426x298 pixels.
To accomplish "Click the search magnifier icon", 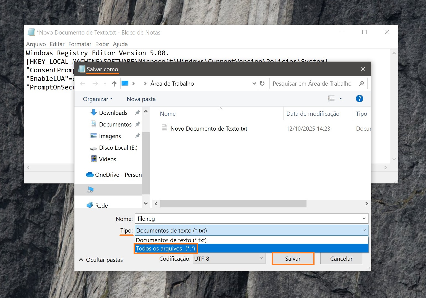I will pyautogui.click(x=361, y=83).
